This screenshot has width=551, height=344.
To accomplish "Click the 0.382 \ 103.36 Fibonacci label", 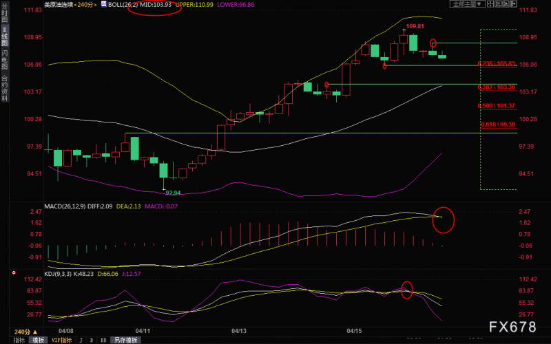I will tap(497, 87).
